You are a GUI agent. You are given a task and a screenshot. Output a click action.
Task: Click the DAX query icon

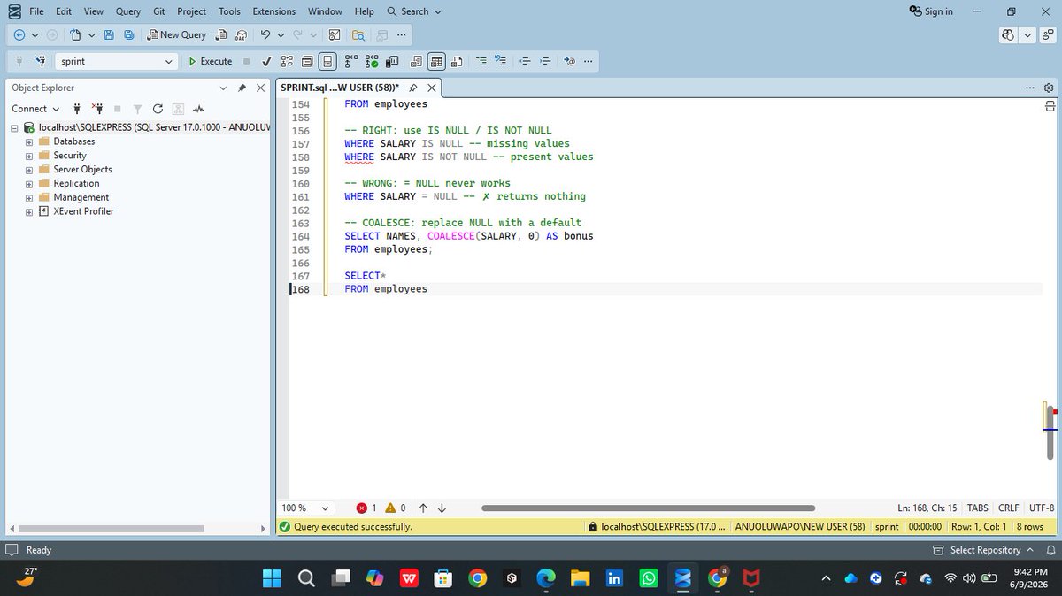point(241,34)
